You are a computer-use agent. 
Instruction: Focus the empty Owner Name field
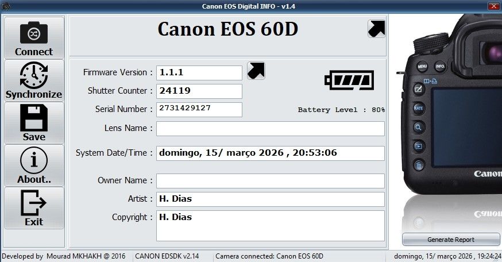pos(271,181)
